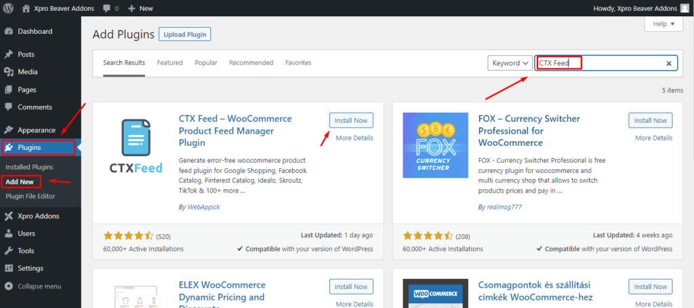Switch to the Search Results tab

coord(124,63)
